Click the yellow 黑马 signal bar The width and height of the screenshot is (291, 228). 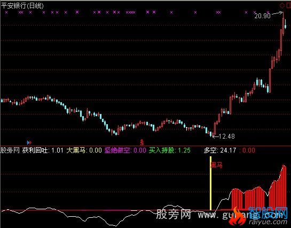210,184
